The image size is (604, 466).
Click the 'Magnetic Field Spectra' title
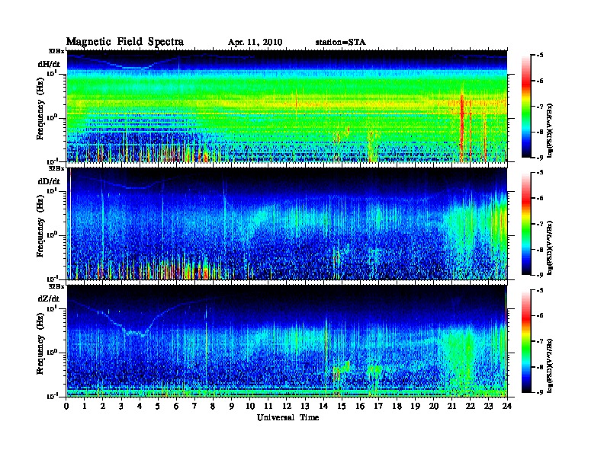click(125, 42)
